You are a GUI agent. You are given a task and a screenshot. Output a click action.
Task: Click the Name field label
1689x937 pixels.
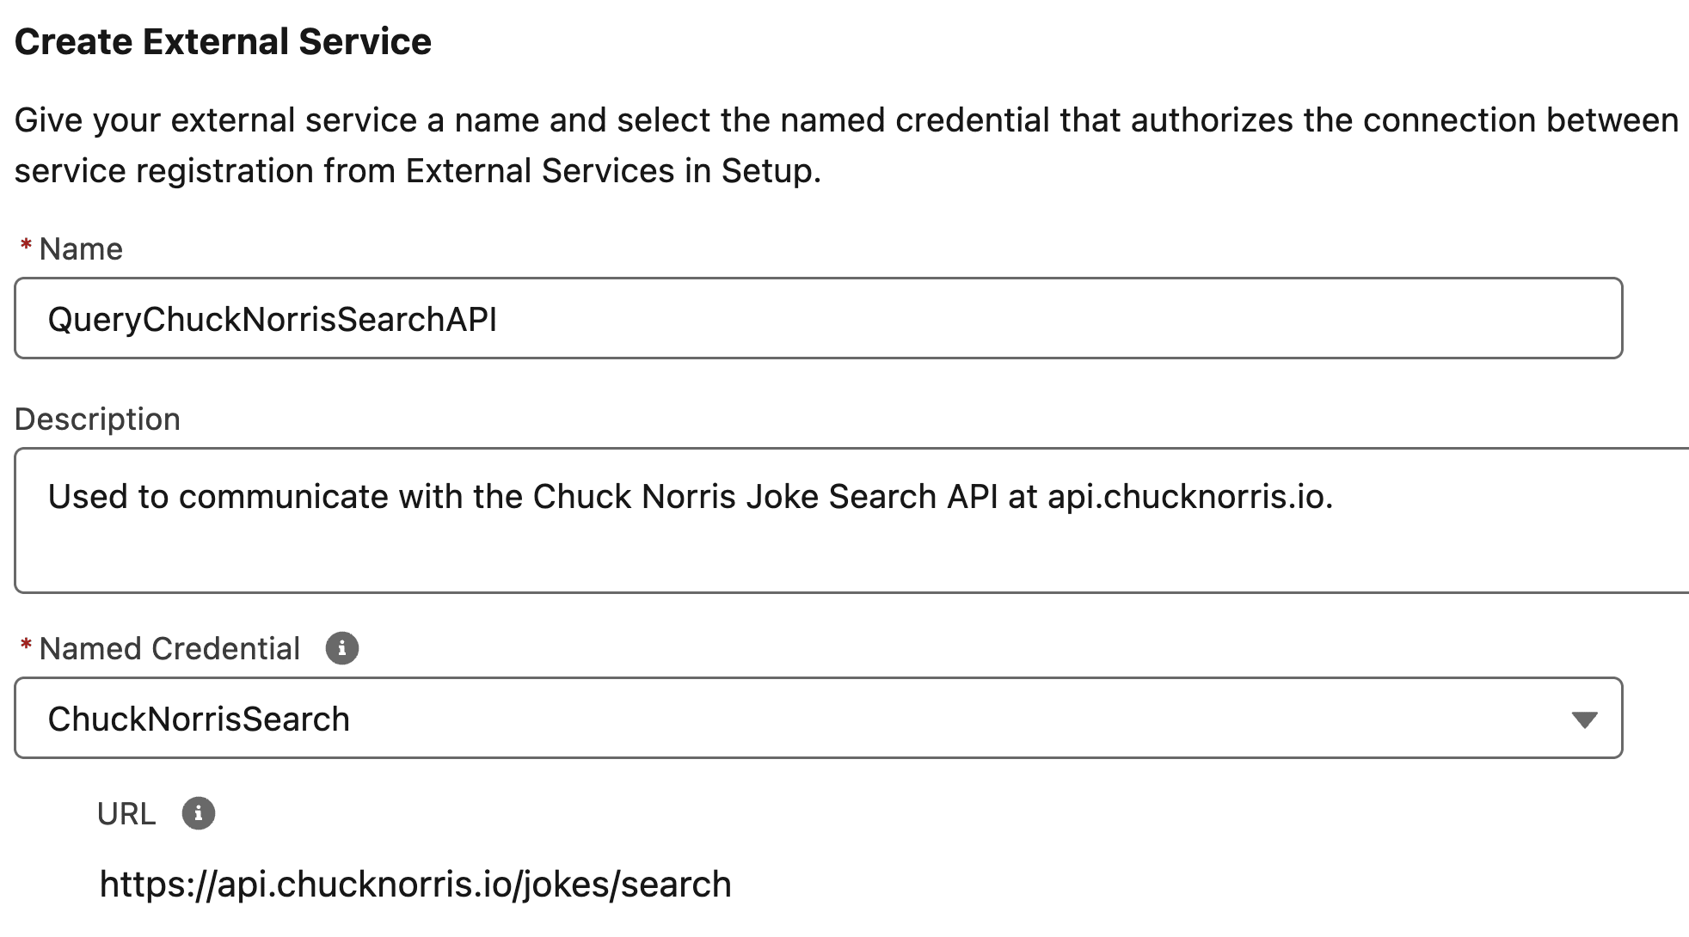(81, 249)
